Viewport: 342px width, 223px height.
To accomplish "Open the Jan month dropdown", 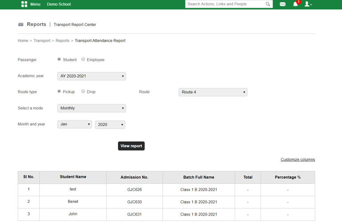I will click(x=75, y=124).
